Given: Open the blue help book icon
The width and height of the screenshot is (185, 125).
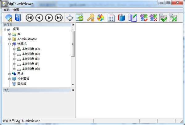Looking at the screenshot, I should [18, 18].
